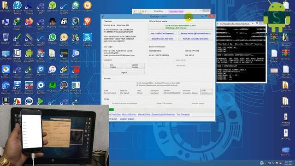Click Fix Notifications and Services
The width and height of the screenshot is (295, 166).
pyautogui.click(x=124, y=103)
